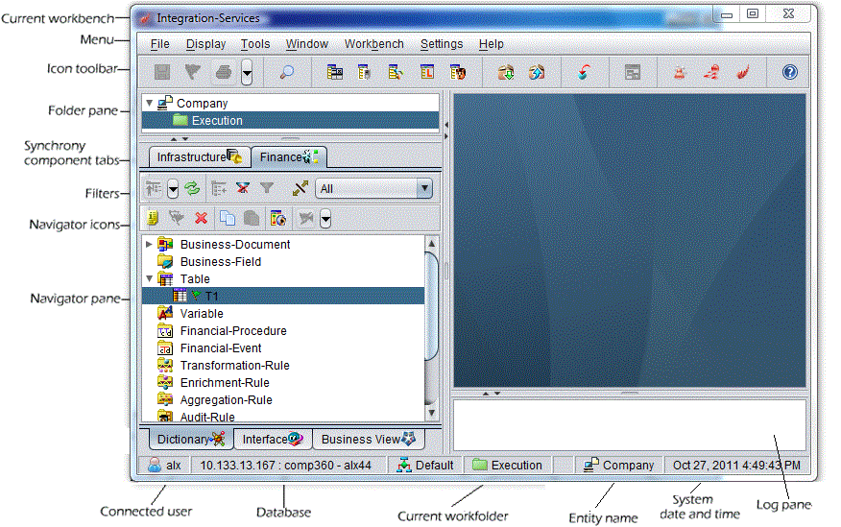Click the green refresh arrows icon
Image resolution: width=841 pixels, height=527 pixels.
pos(191,189)
